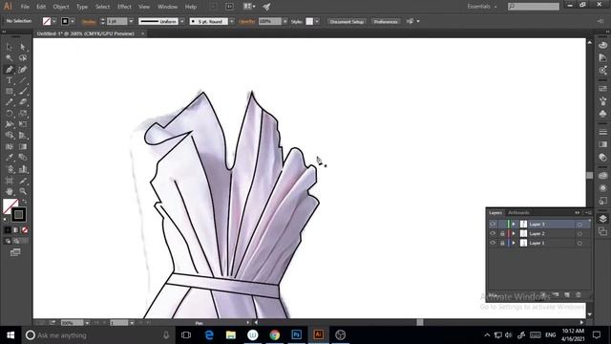Open Photoshop from the Windows taskbar
The image size is (611, 344).
tap(296, 334)
